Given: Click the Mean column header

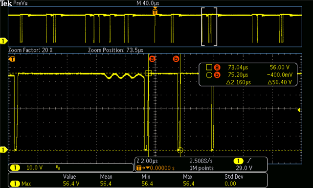Looking at the screenshot, I should 106,177.
